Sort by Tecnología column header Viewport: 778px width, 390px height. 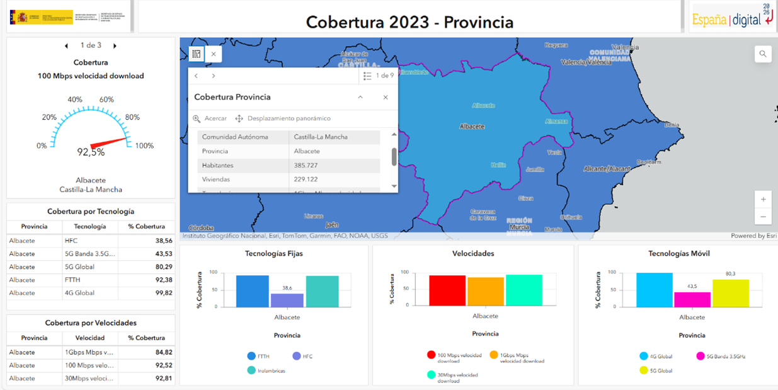coord(90,227)
